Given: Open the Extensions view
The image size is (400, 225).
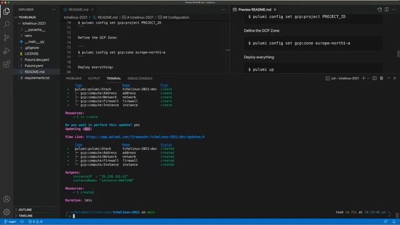Looking at the screenshot, I should (x=7, y=64).
